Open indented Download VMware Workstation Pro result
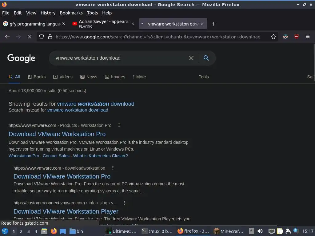 [x=62, y=176]
